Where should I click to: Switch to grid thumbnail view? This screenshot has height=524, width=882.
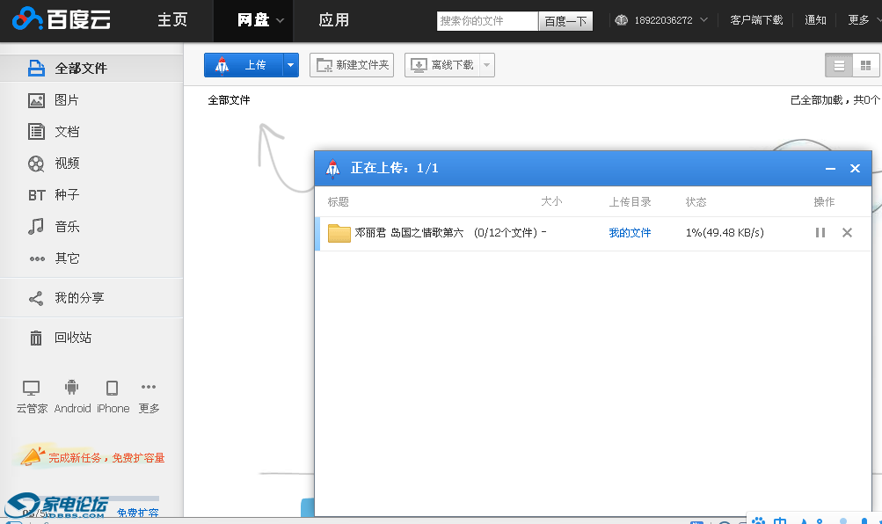pos(865,65)
